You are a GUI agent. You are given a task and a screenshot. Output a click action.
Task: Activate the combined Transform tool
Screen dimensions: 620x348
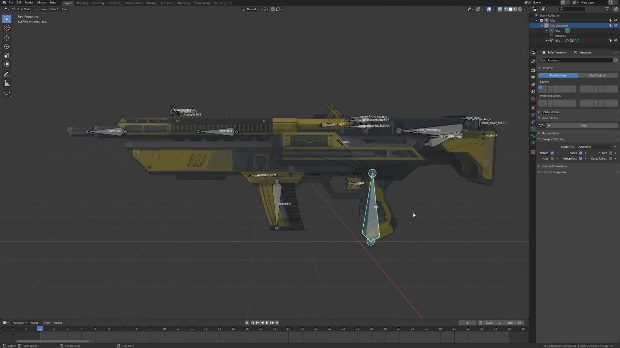[x=7, y=64]
